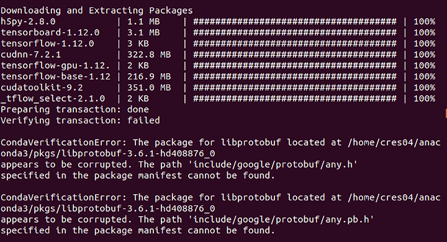Screen dimensions: 447x242
Task: Click the 351.0 MB size value
Action: (x=149, y=87)
